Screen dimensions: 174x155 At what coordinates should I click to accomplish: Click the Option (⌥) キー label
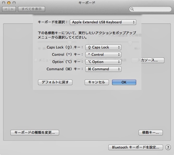[68, 62]
